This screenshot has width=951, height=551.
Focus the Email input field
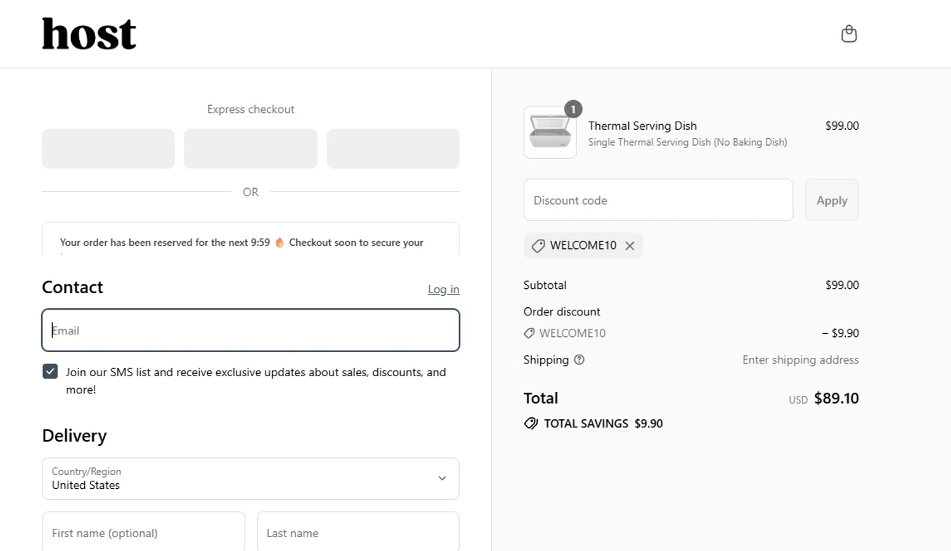click(x=250, y=330)
